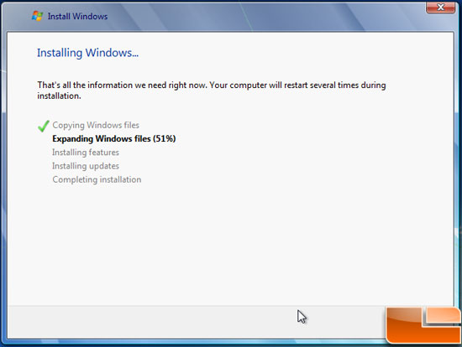Click the green checkmark beside Copying Windows files
This screenshot has width=462, height=347.
tap(44, 126)
